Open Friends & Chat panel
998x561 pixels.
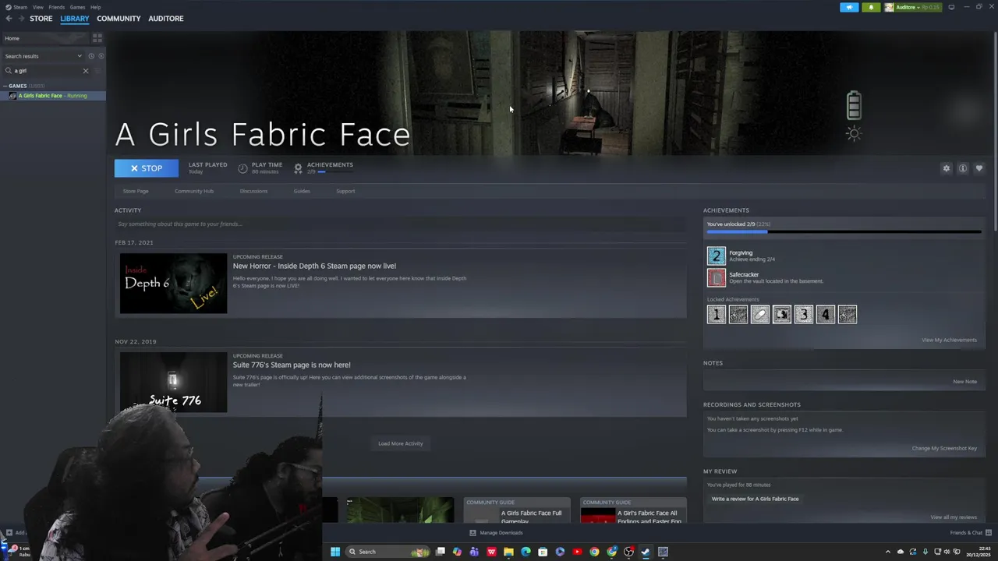pos(969,533)
